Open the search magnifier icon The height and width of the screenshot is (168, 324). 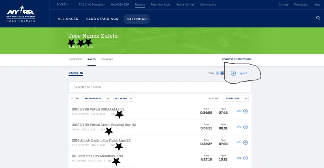tap(318, 18)
